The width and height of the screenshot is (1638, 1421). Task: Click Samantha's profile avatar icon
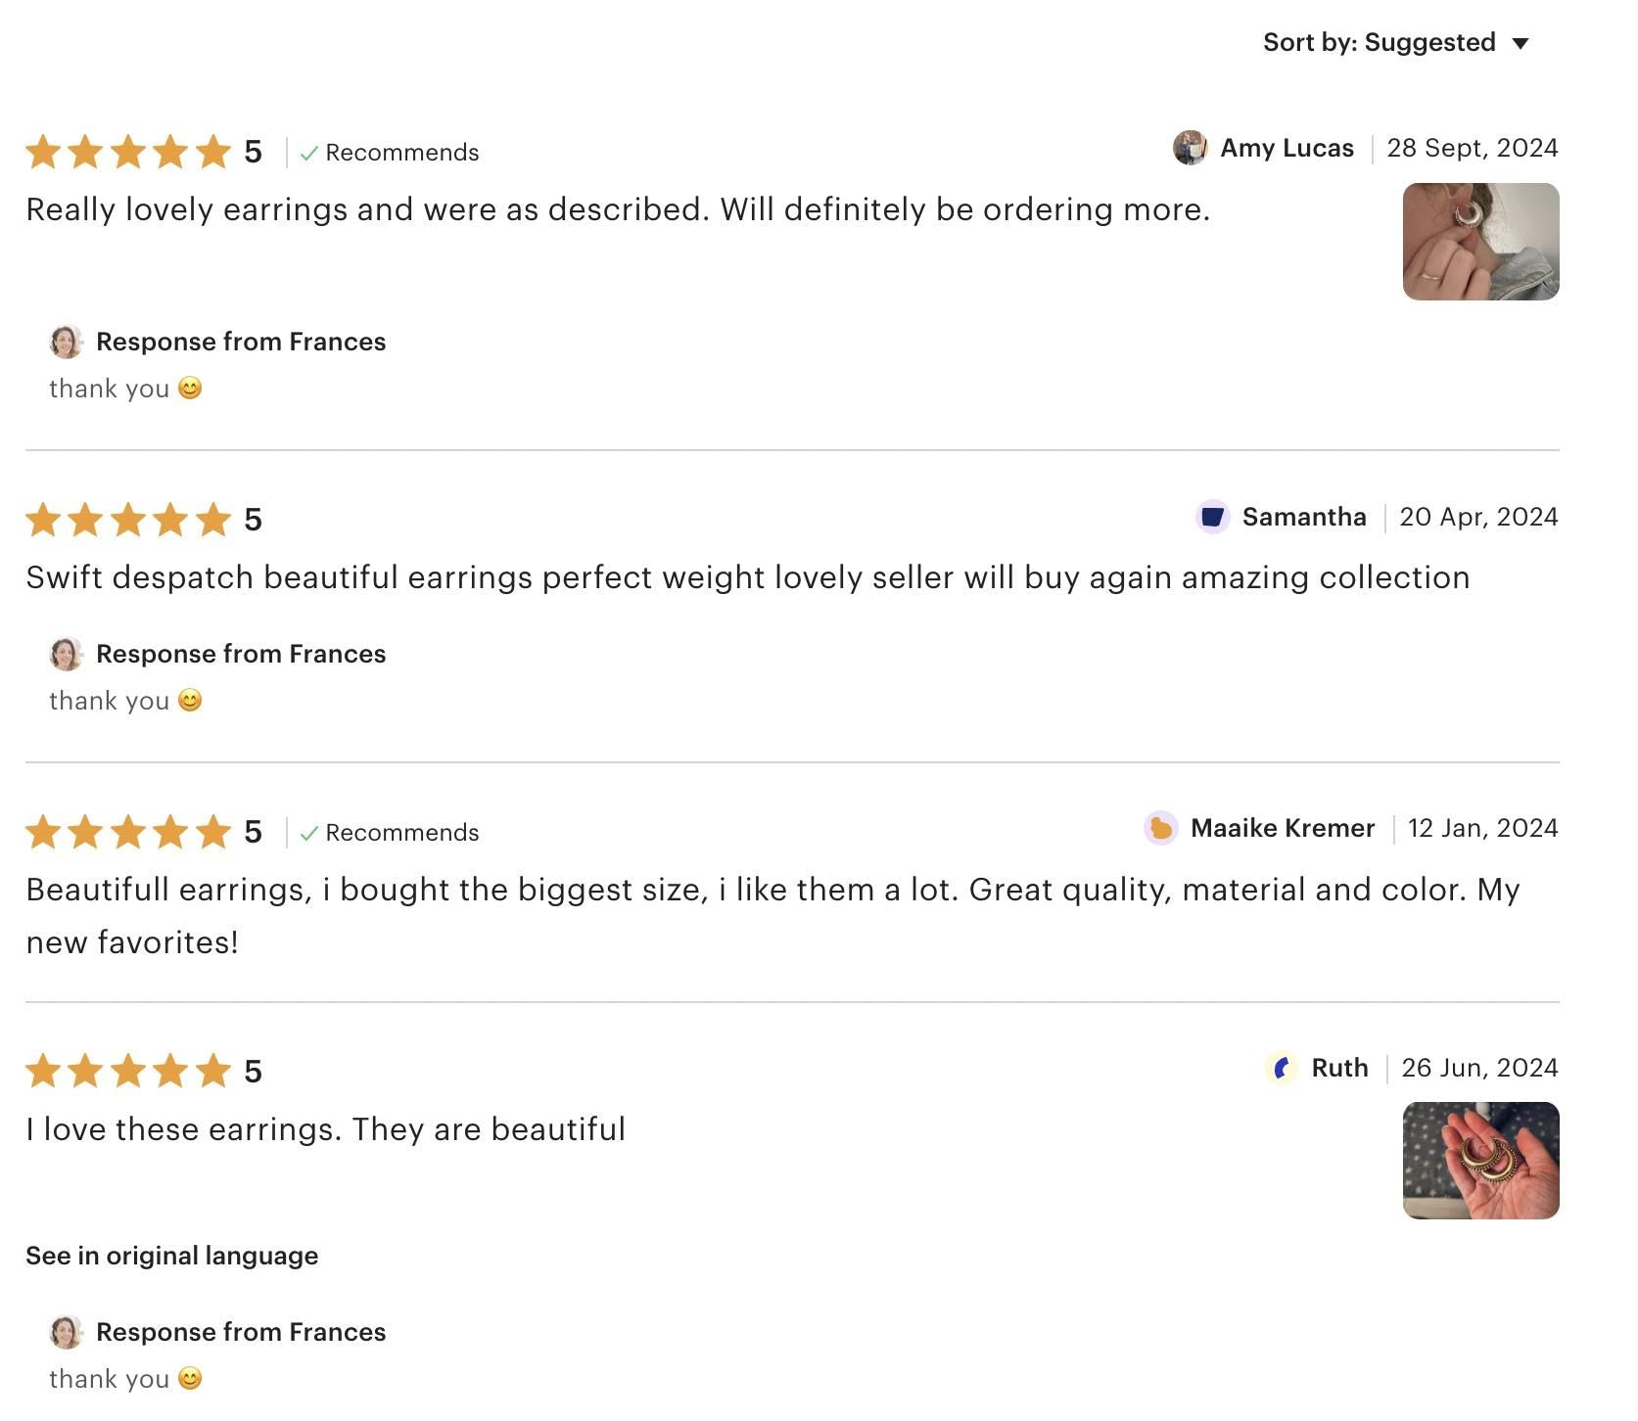tap(1212, 517)
